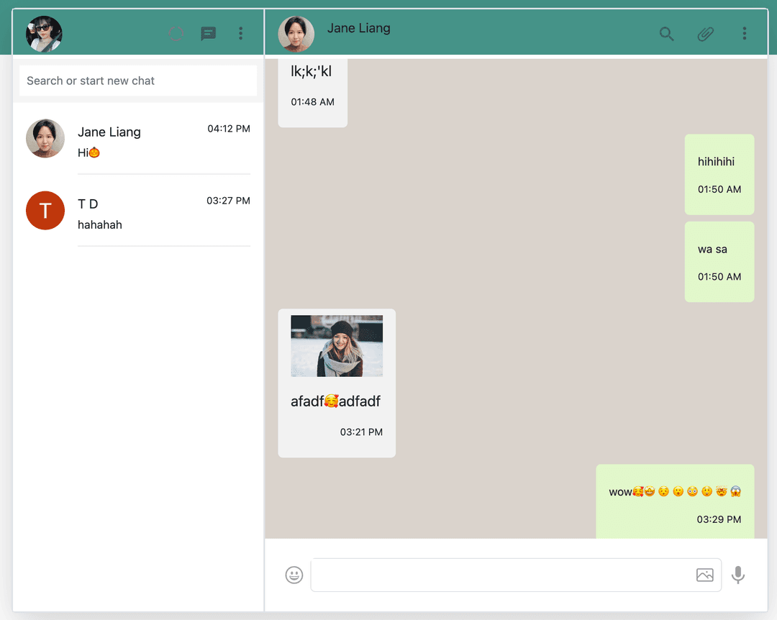
Task: Search messages with magnifier icon
Action: [667, 34]
